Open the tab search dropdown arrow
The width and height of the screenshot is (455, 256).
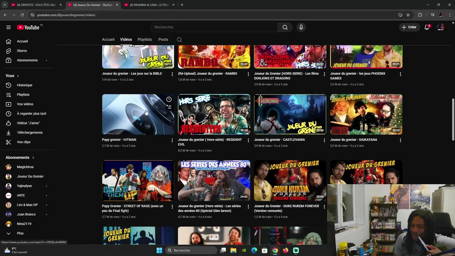coord(5,5)
